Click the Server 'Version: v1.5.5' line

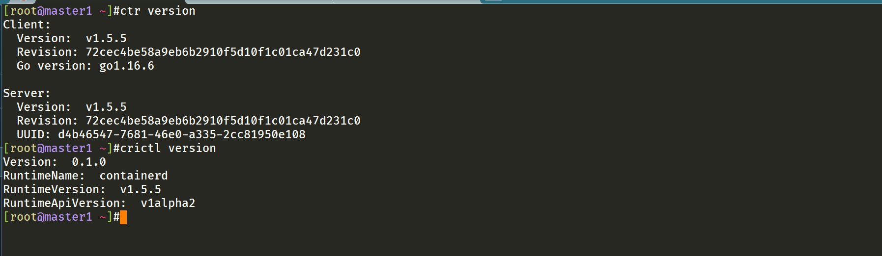coord(72,107)
